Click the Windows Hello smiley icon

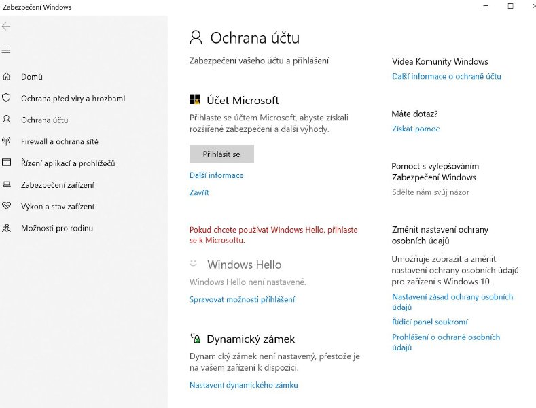pyautogui.click(x=193, y=263)
